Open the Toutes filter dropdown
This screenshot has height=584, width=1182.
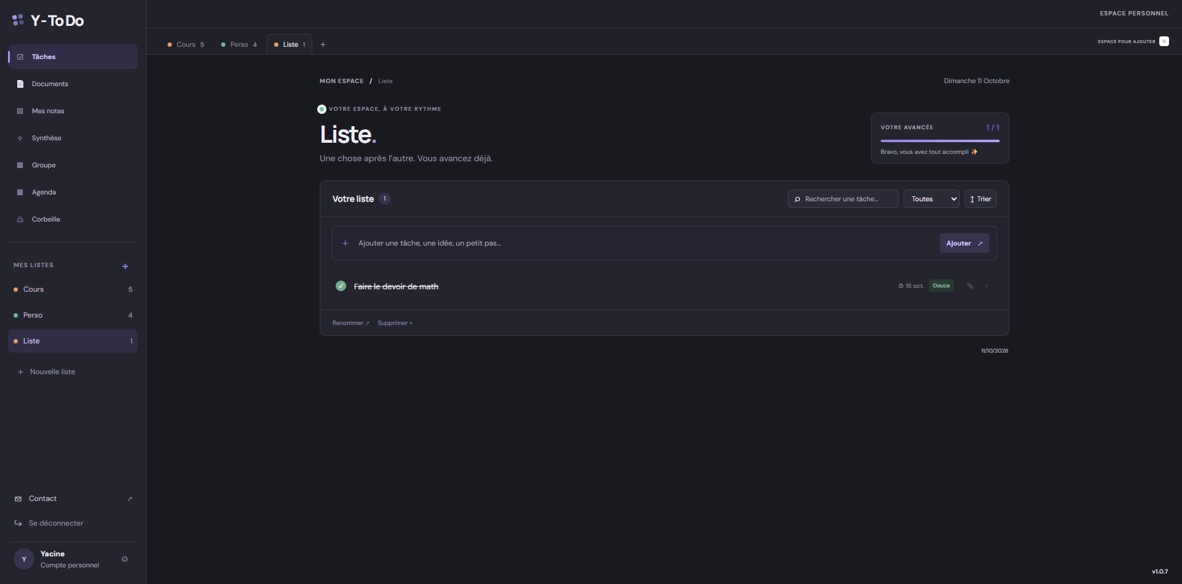pos(931,199)
